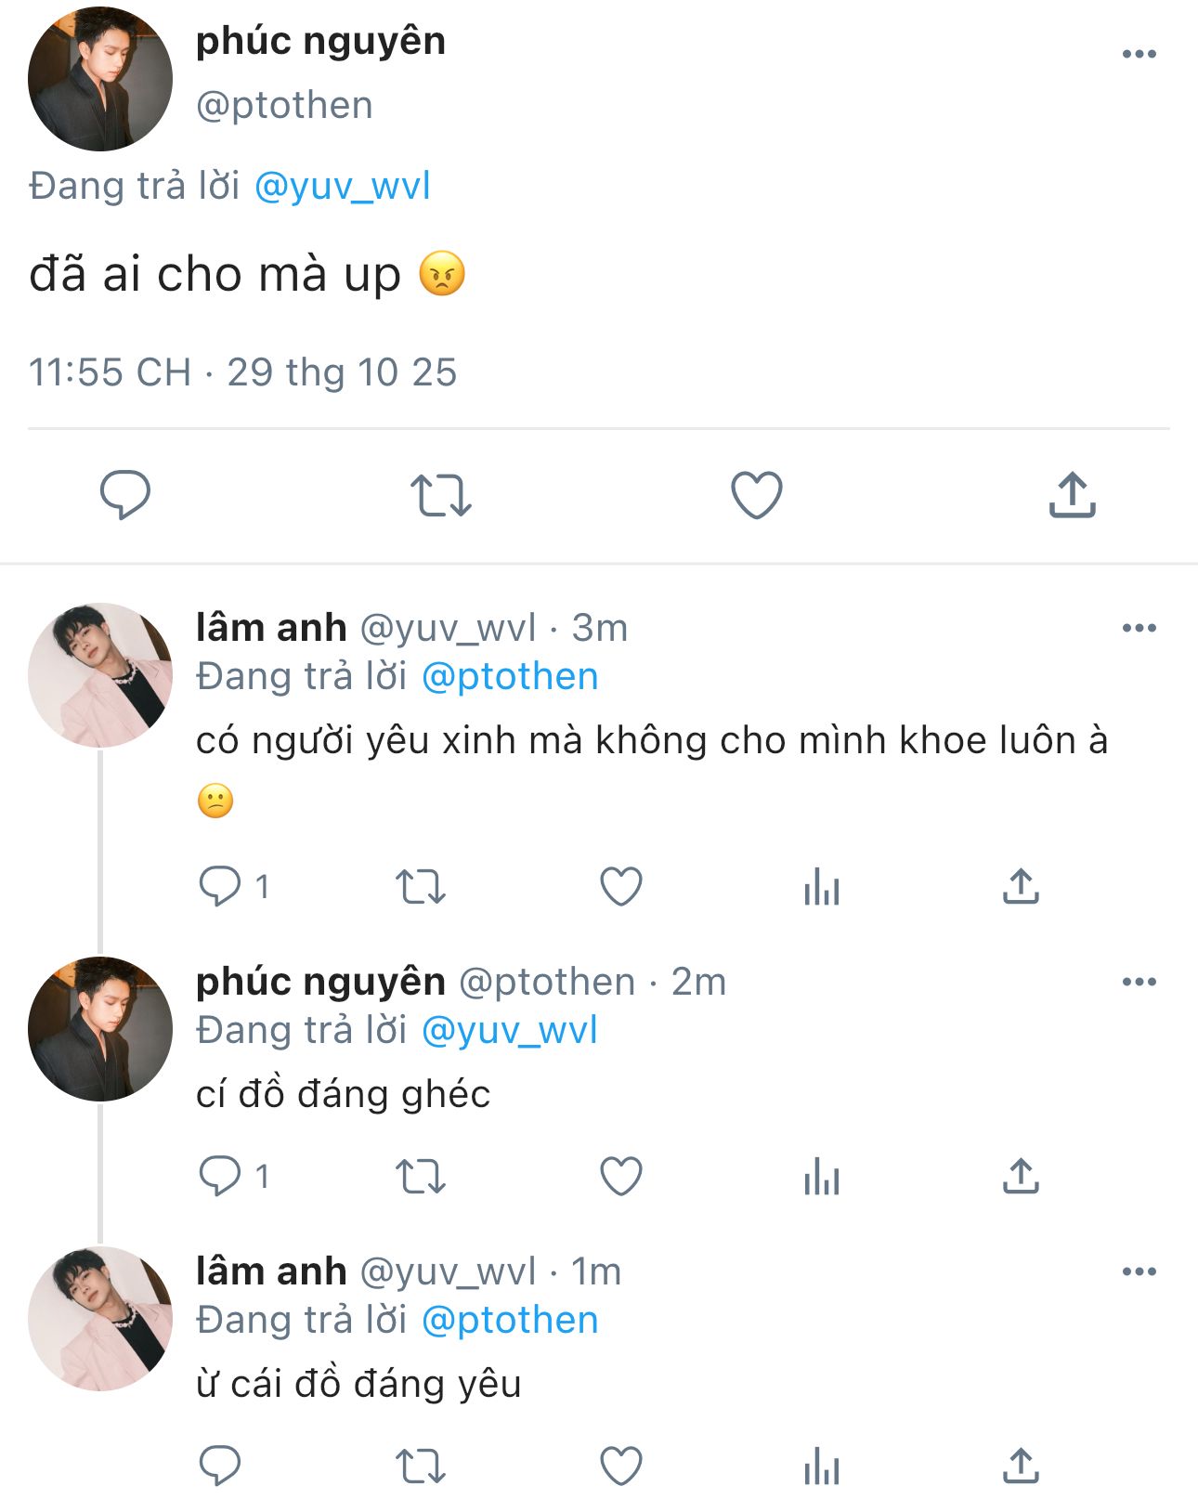Open more options on phúc nguyên's 2m reply
1198x1499 pixels.
pyautogui.click(x=1139, y=982)
